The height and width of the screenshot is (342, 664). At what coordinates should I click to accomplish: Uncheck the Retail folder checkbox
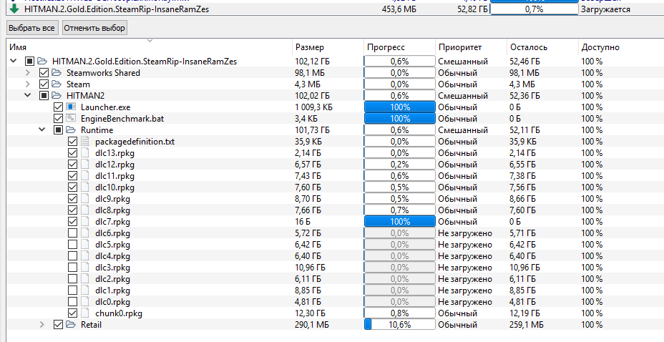click(x=58, y=325)
